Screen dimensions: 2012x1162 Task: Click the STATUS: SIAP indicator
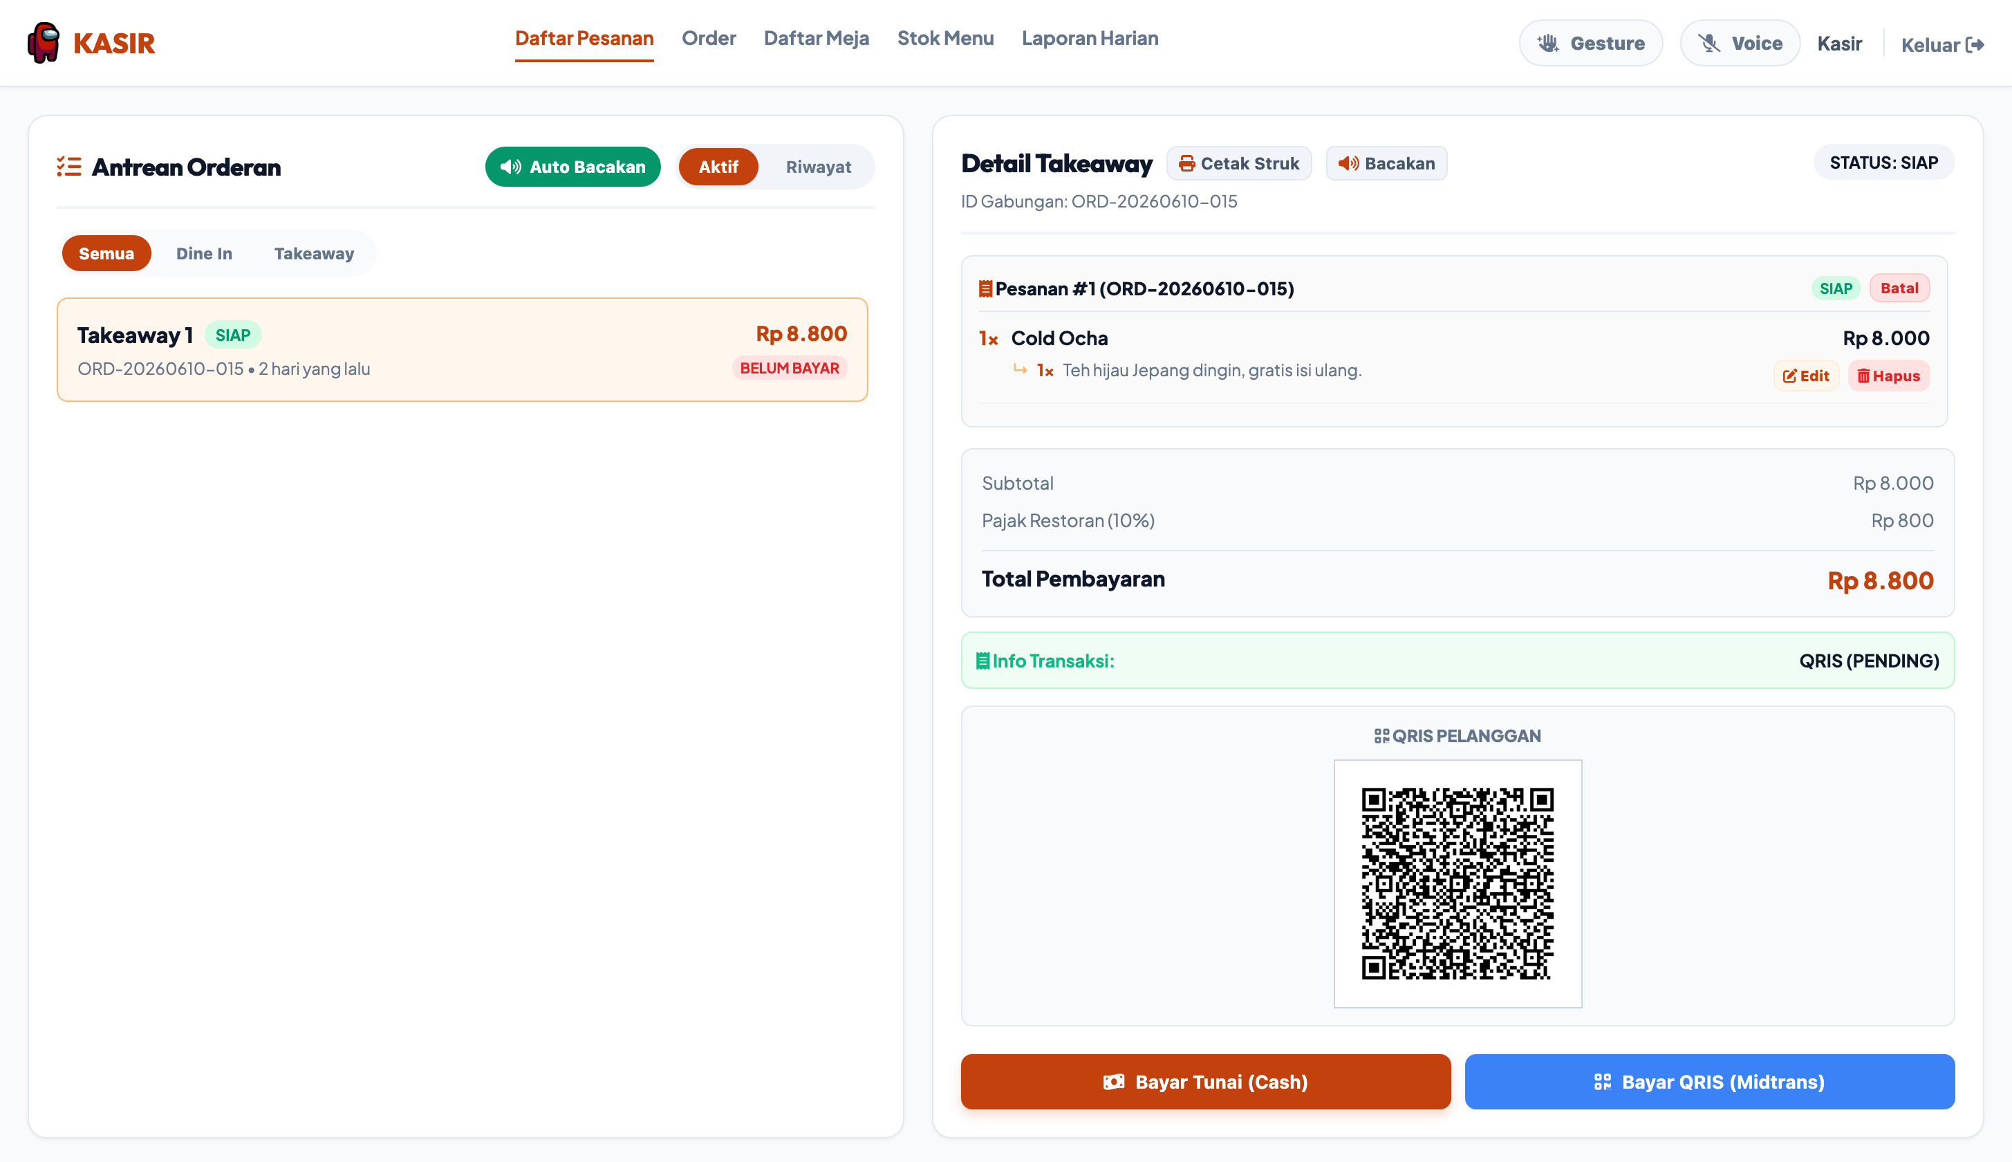[x=1883, y=163]
